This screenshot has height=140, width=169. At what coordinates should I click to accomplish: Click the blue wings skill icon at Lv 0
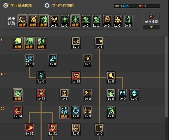(x=122, y=95)
